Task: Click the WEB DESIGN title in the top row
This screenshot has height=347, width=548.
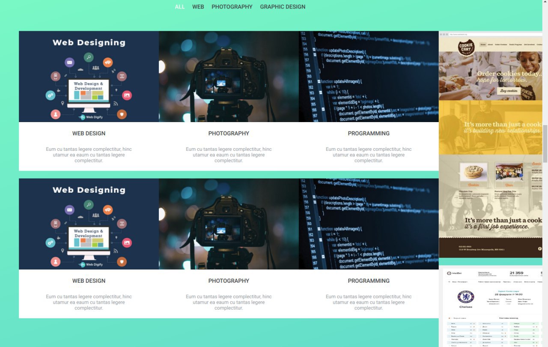Action: [x=89, y=133]
